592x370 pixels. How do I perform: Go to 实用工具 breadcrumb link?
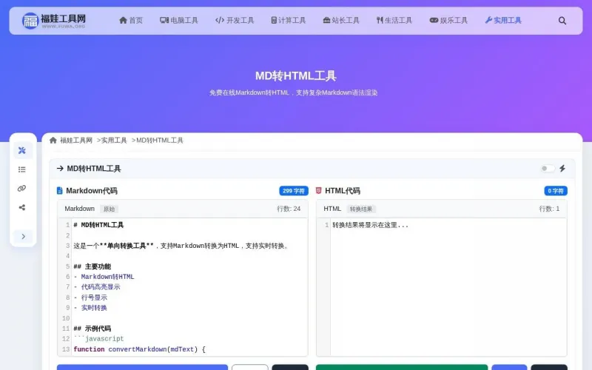(114, 141)
